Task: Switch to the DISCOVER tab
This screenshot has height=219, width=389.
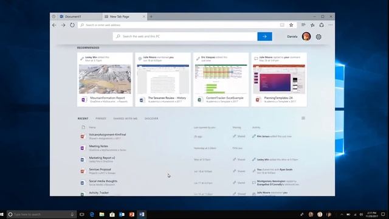Action: click(x=151, y=119)
